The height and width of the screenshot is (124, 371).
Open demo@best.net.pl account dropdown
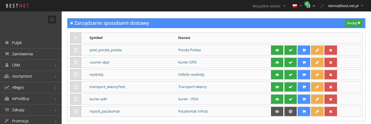(x=346, y=6)
